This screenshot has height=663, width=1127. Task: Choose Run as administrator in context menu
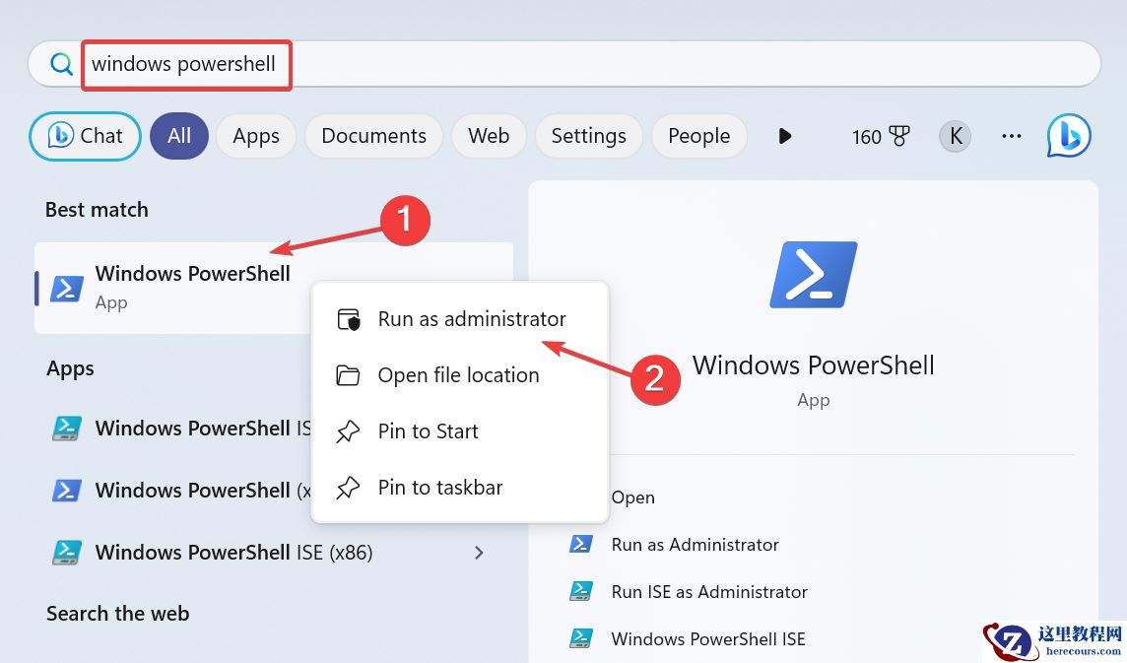coord(460,318)
